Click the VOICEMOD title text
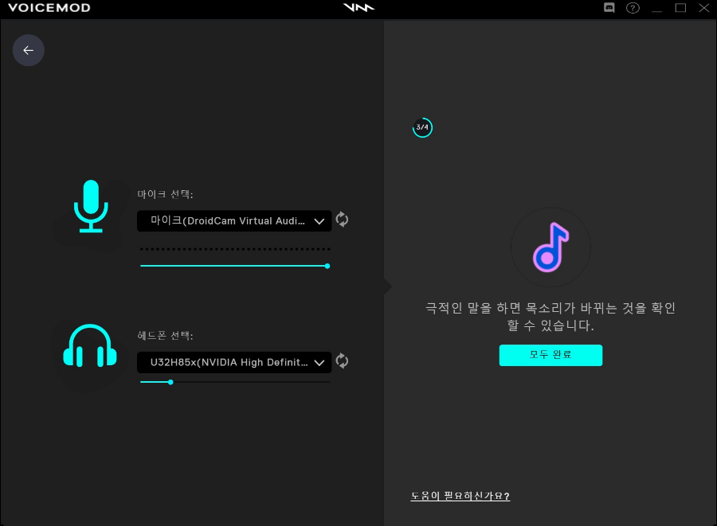Viewport: 717px width, 526px height. (x=49, y=8)
